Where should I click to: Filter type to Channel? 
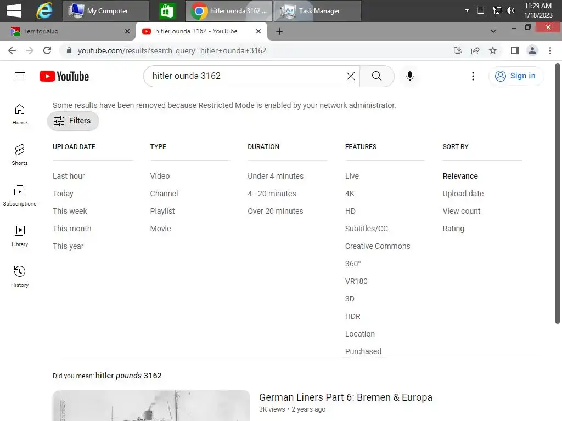pyautogui.click(x=164, y=194)
